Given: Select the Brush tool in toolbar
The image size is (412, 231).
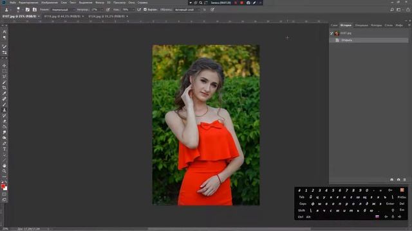Looking at the screenshot, I should 5,105.
